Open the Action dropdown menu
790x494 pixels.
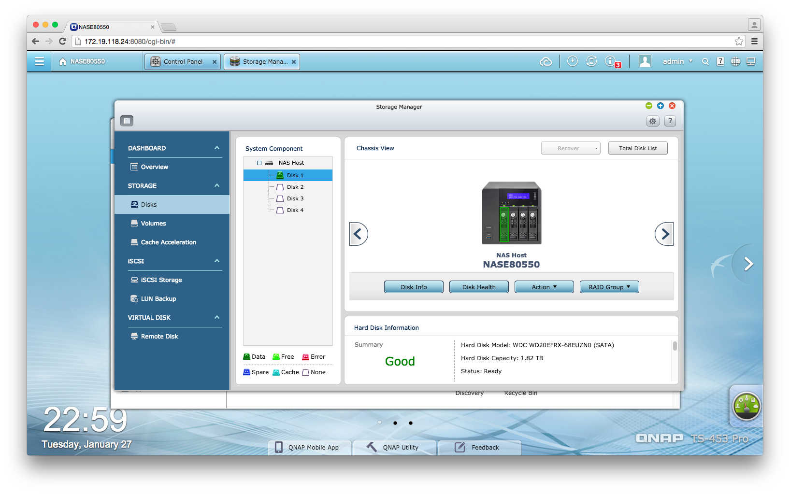544,287
